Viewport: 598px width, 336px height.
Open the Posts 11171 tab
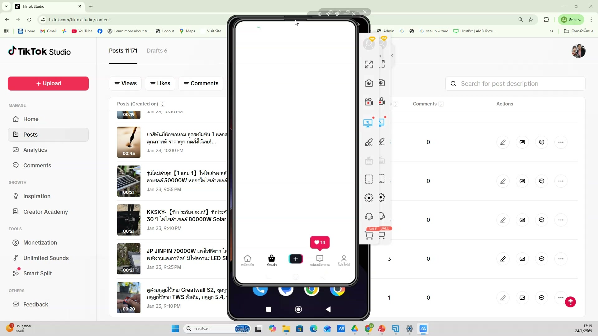click(123, 51)
